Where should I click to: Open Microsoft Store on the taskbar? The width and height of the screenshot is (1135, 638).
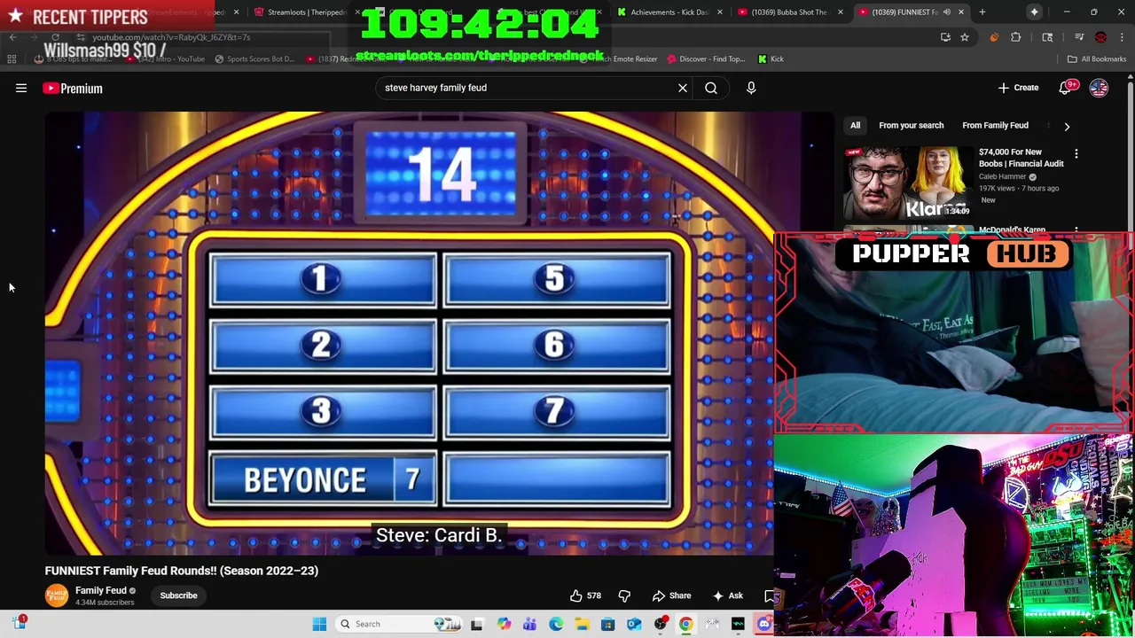(x=607, y=624)
